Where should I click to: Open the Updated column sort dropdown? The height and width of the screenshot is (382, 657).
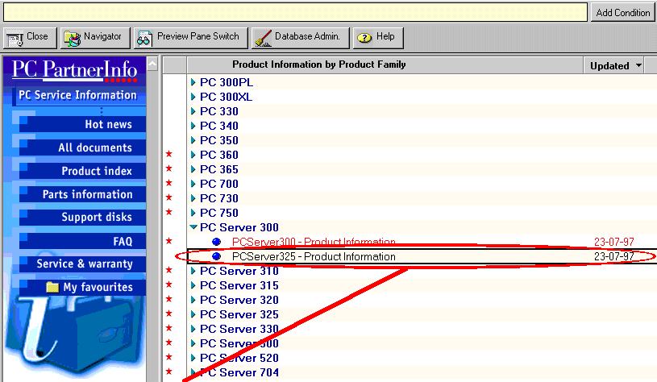(639, 65)
